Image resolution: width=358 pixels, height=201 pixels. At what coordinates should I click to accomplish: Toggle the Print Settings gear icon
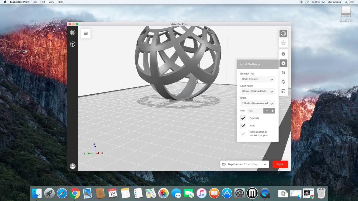(283, 63)
